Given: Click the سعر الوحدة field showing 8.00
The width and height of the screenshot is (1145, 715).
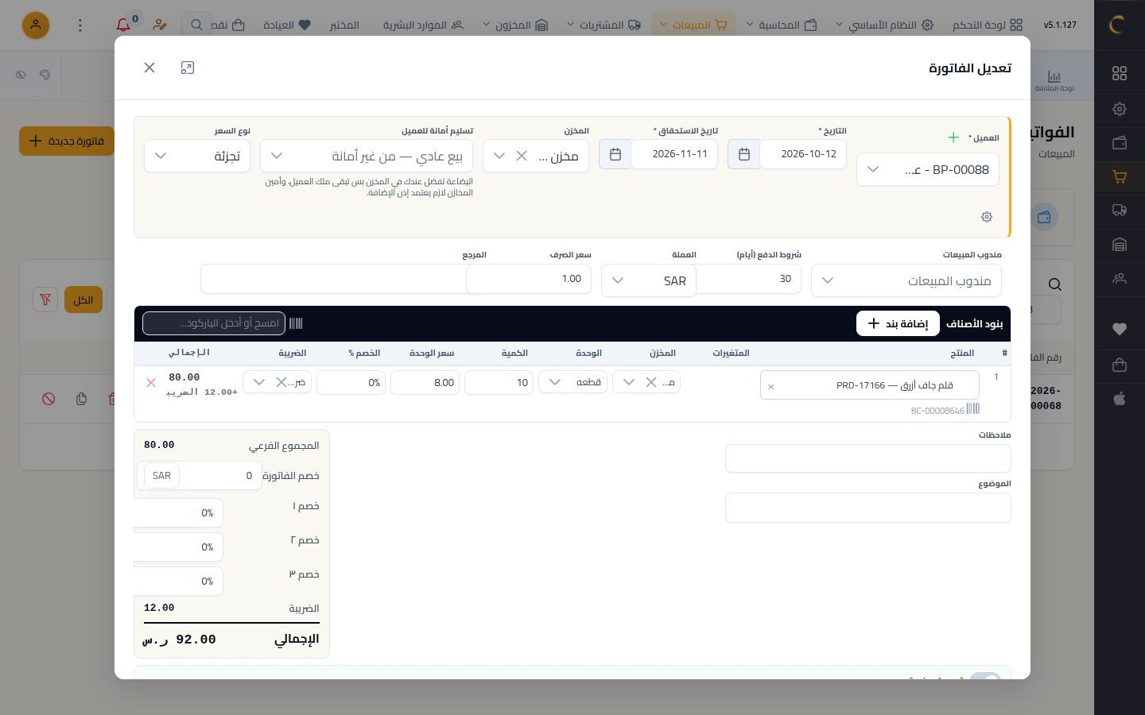Looking at the screenshot, I should click(425, 382).
